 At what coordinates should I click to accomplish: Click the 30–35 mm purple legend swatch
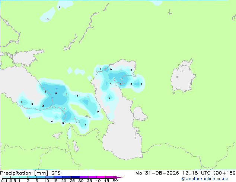click(x=84, y=177)
